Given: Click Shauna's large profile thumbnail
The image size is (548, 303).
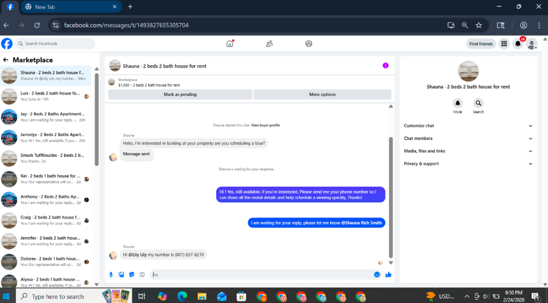Looking at the screenshot, I should pos(468,71).
